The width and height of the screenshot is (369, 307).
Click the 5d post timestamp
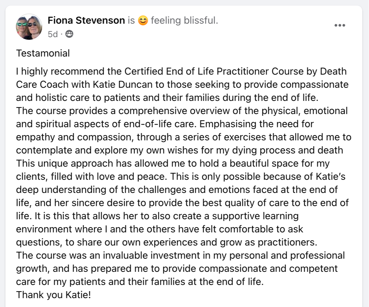53,34
